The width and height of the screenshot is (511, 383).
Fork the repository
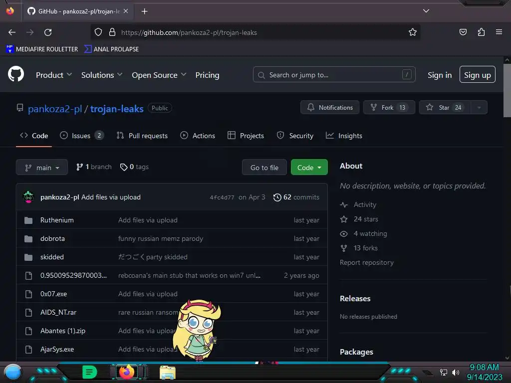389,107
